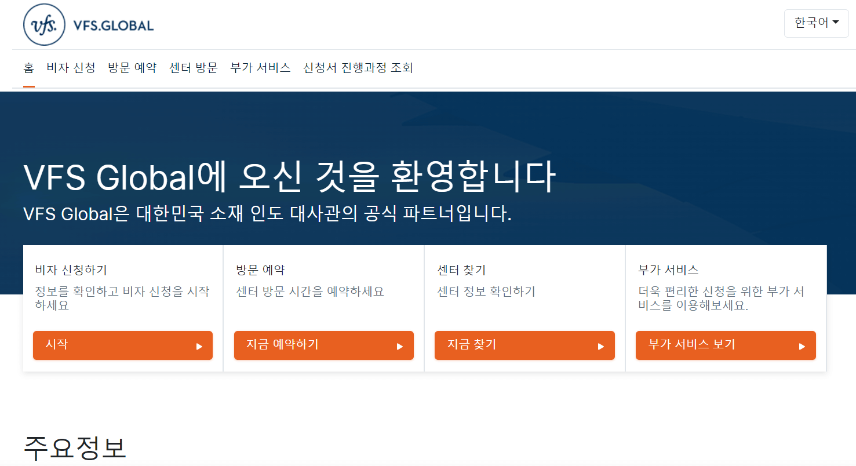Open the 방문 예약 menu item
Screen dimensions: 856x466
tap(132, 68)
